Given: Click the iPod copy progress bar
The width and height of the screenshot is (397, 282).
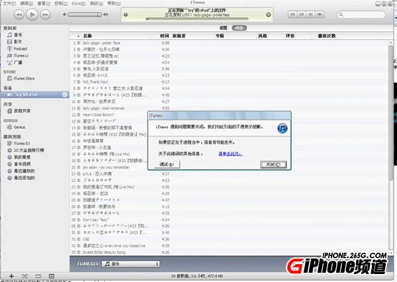Looking at the screenshot, I should click(197, 19).
